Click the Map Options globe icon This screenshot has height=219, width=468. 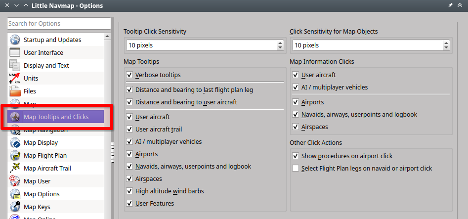tap(15, 194)
